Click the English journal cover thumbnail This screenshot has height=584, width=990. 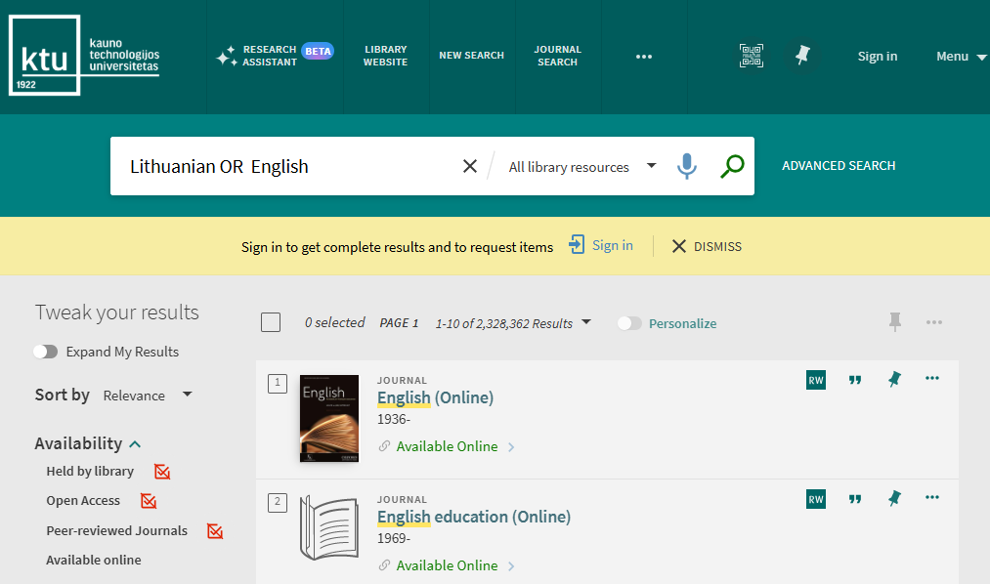328,418
